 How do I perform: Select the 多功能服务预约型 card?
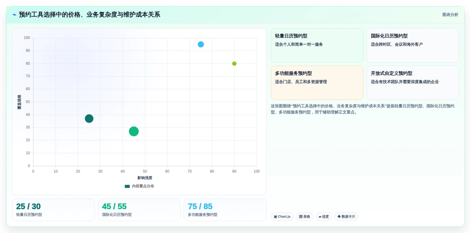[317, 83]
